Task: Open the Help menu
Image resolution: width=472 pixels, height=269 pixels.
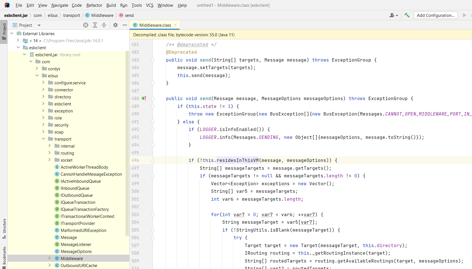Action: (182, 5)
